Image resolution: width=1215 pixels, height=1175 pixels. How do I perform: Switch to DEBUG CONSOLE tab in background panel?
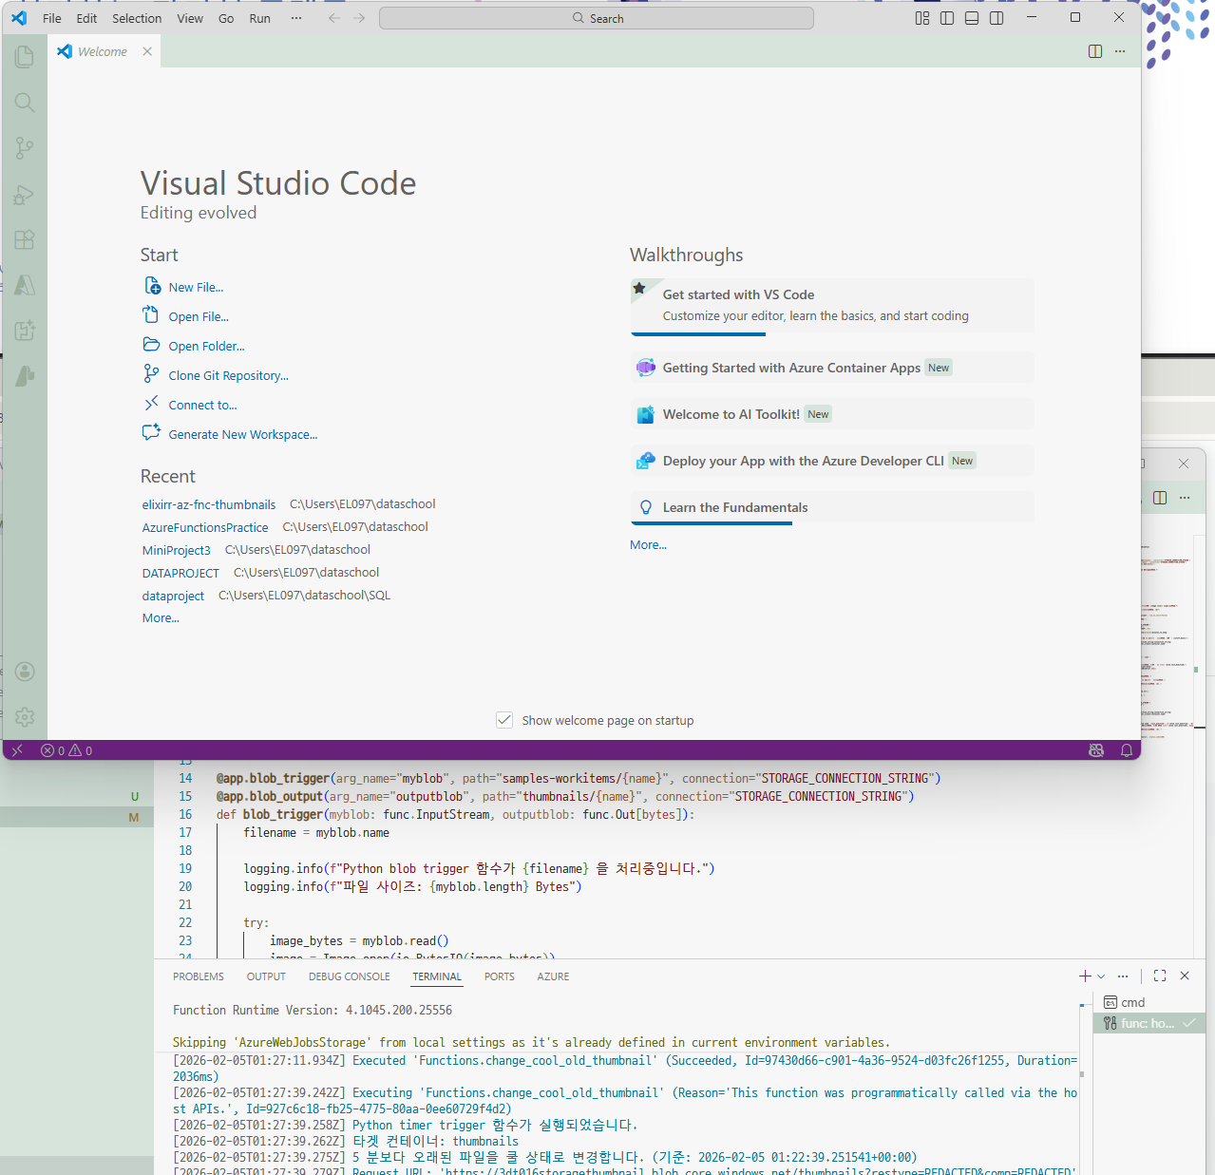pyautogui.click(x=350, y=976)
